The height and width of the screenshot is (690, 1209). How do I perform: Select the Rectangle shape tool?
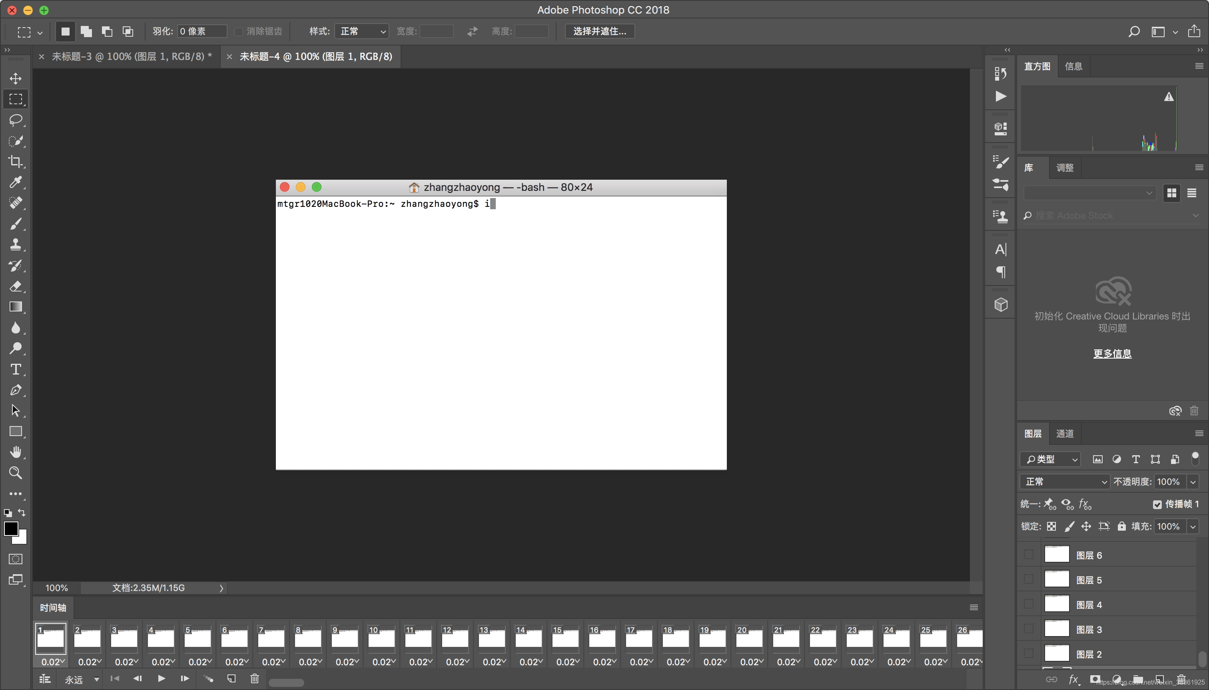pos(16,431)
